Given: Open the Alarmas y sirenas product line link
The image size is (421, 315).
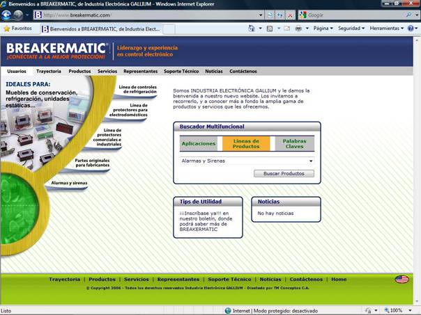Looking at the screenshot, I should click(x=69, y=183).
